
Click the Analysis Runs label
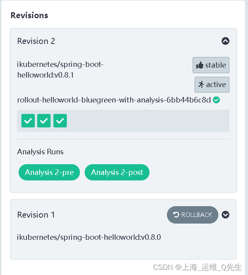point(40,152)
